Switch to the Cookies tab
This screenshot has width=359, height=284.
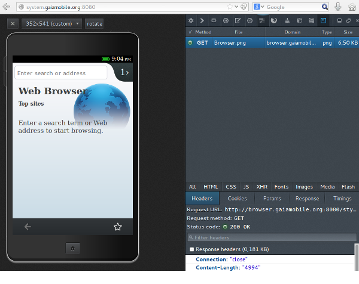237,198
